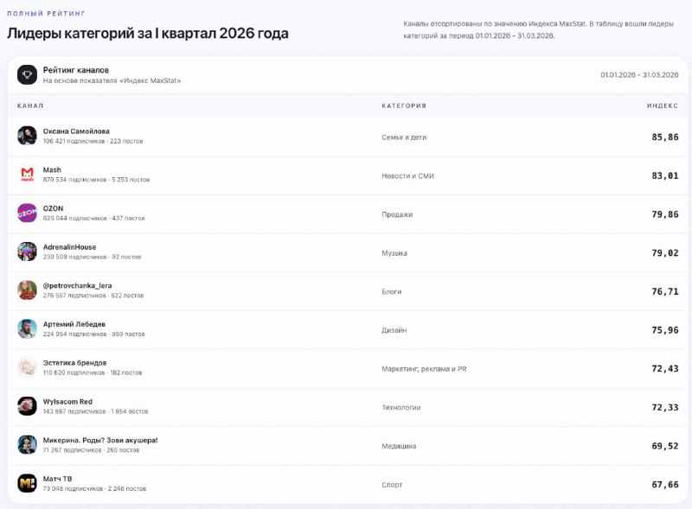The width and height of the screenshot is (692, 509).
Task: Click the Семья и дети category
Action: [404, 137]
